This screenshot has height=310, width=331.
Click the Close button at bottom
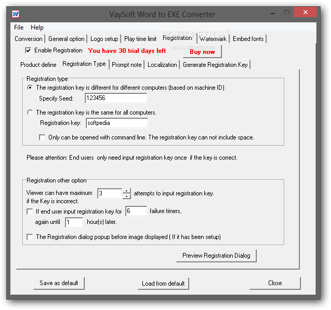tap(275, 283)
